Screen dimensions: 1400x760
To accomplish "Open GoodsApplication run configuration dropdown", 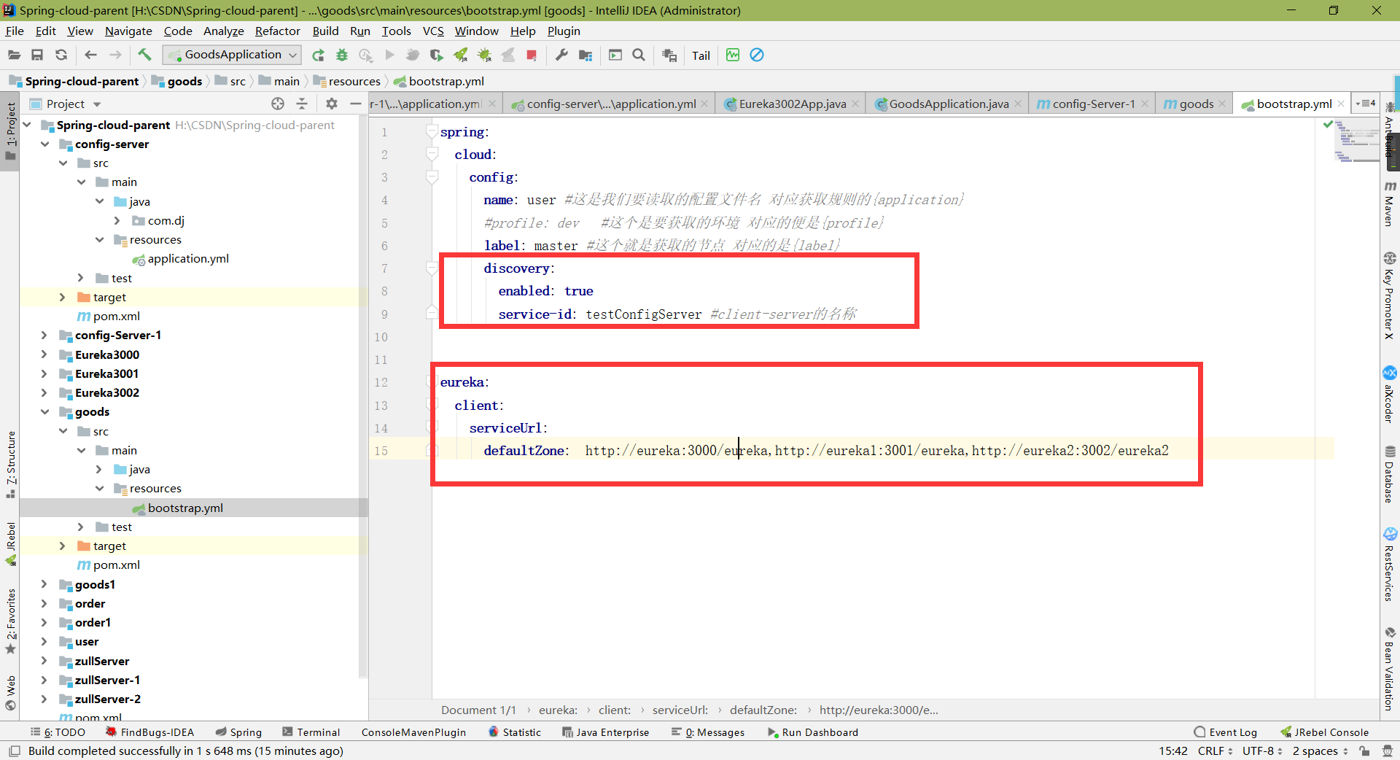I will coord(233,55).
